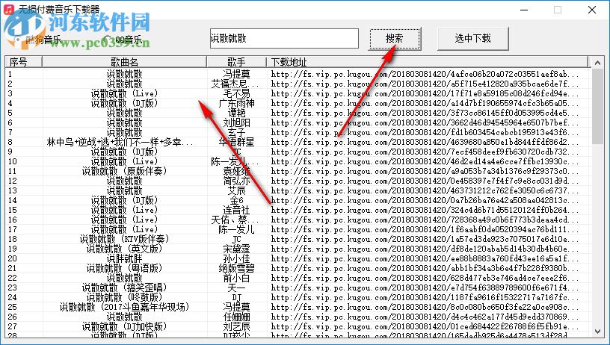Viewport: 610px width, 345px height.
Task: Sort by the 下载地址 column header
Action: tap(428, 62)
